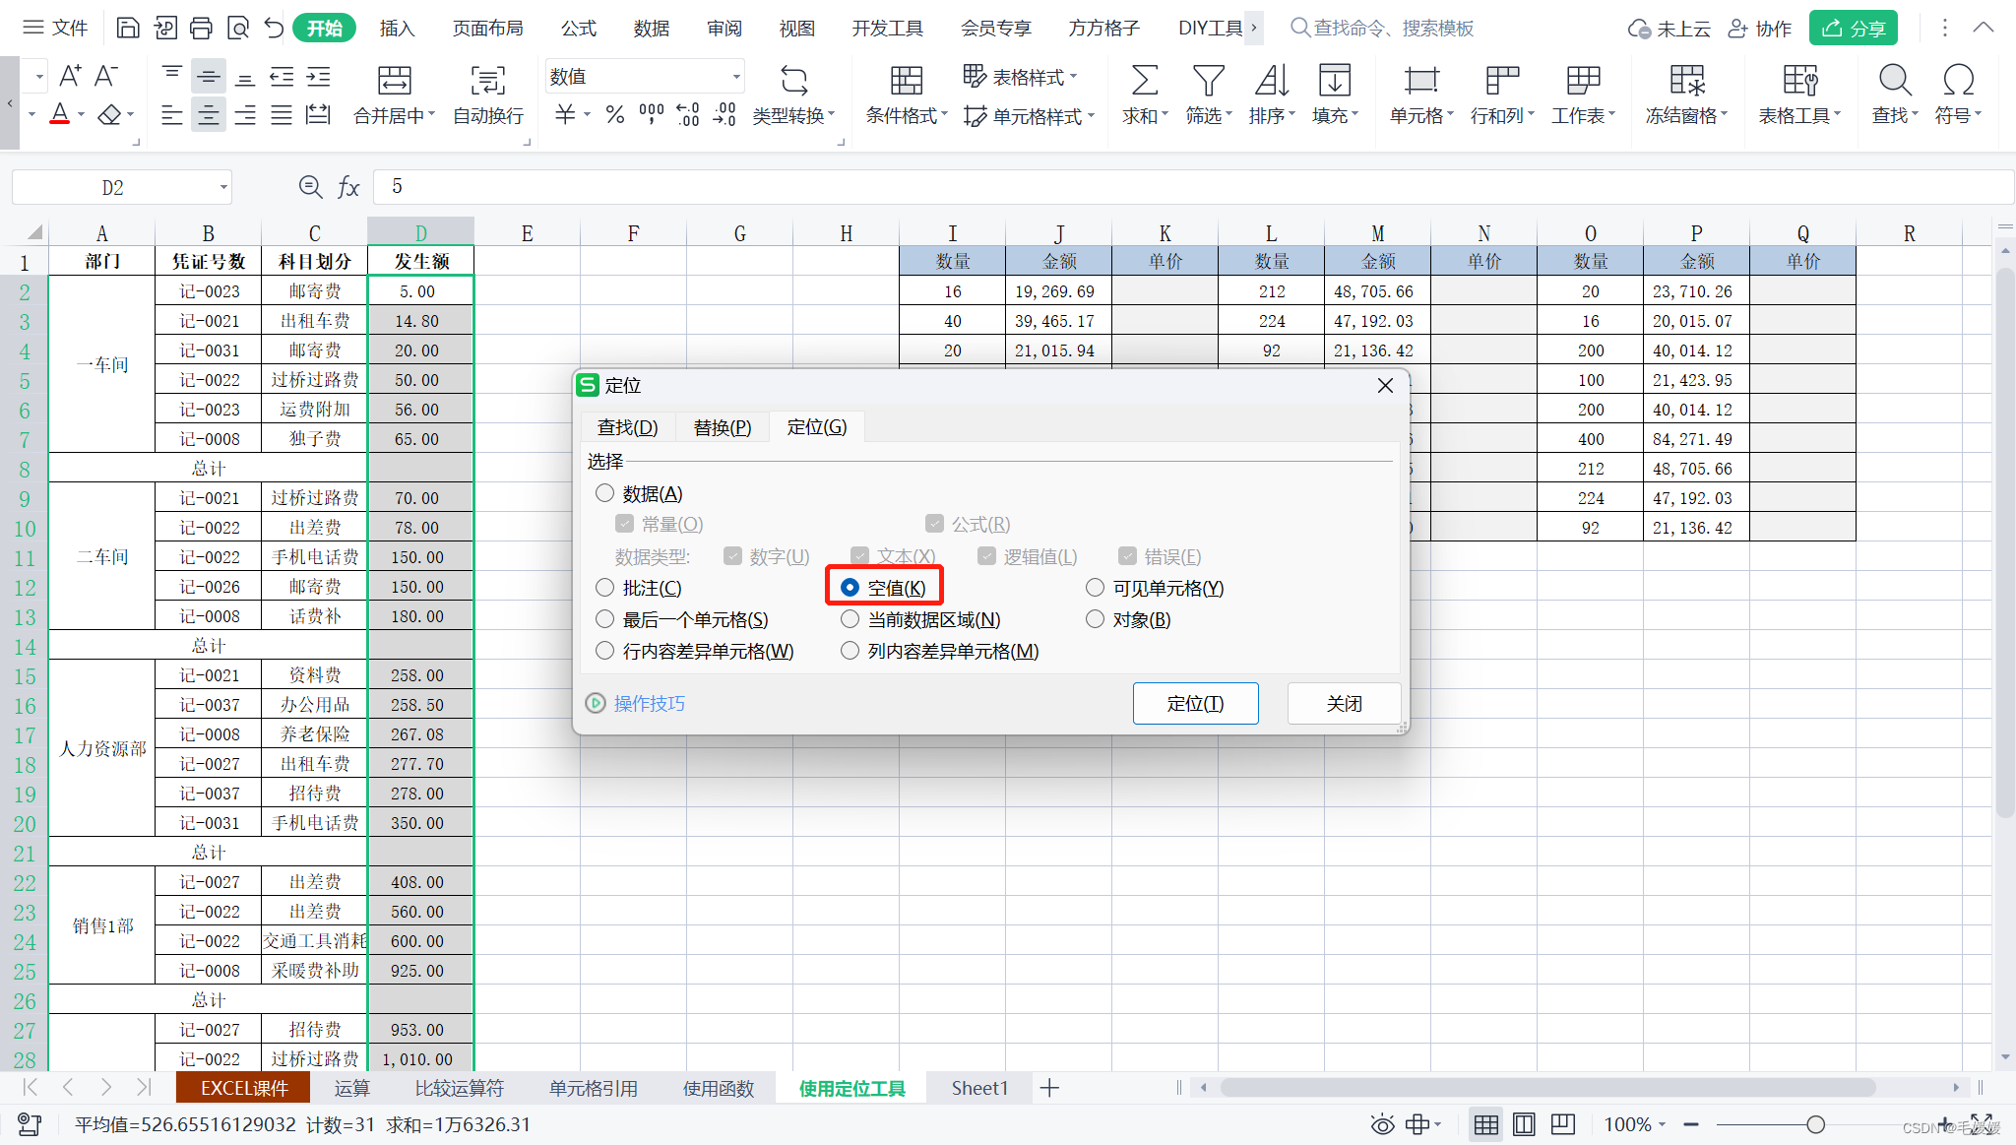Screen dimensions: 2016x1145
Task: Click the Merge and Center icon
Action: [x=394, y=80]
